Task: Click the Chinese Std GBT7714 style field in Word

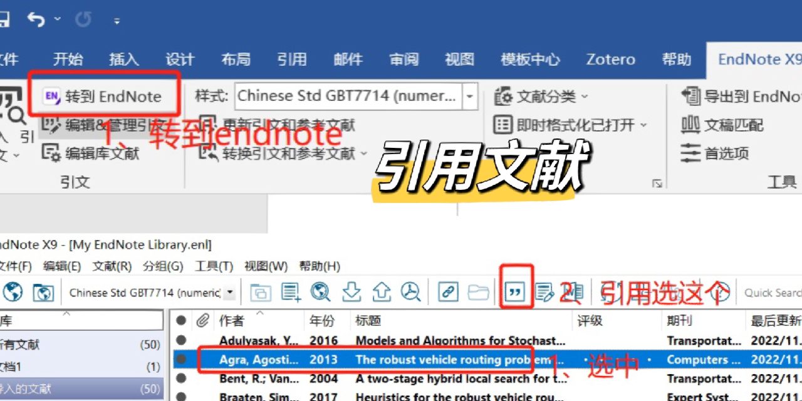Action: [x=348, y=96]
